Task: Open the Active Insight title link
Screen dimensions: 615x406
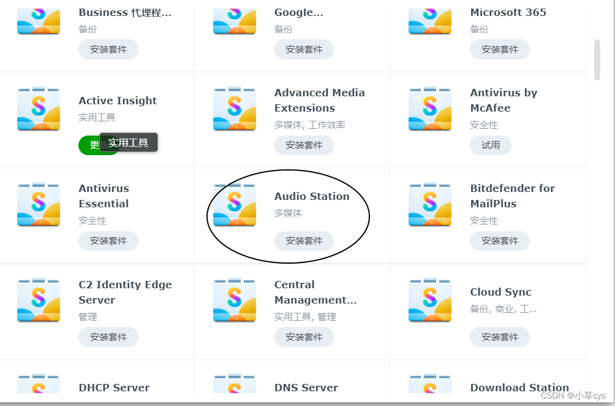Action: (x=118, y=101)
